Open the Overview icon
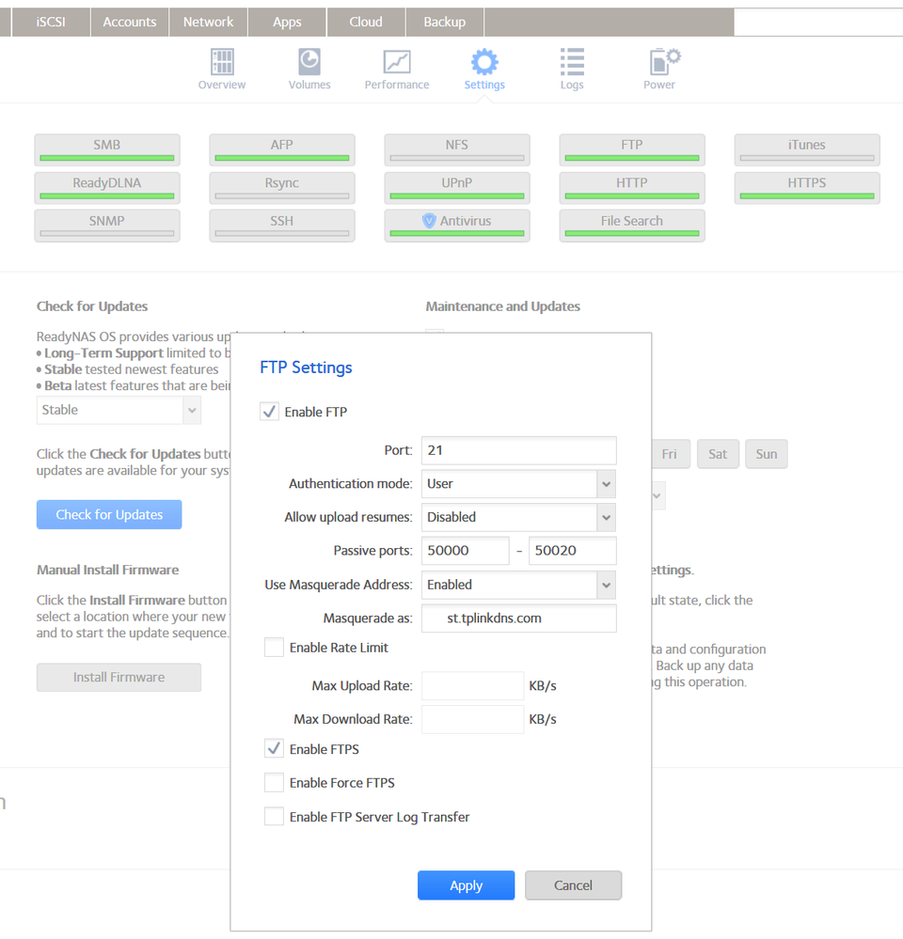903x939 pixels. [222, 63]
